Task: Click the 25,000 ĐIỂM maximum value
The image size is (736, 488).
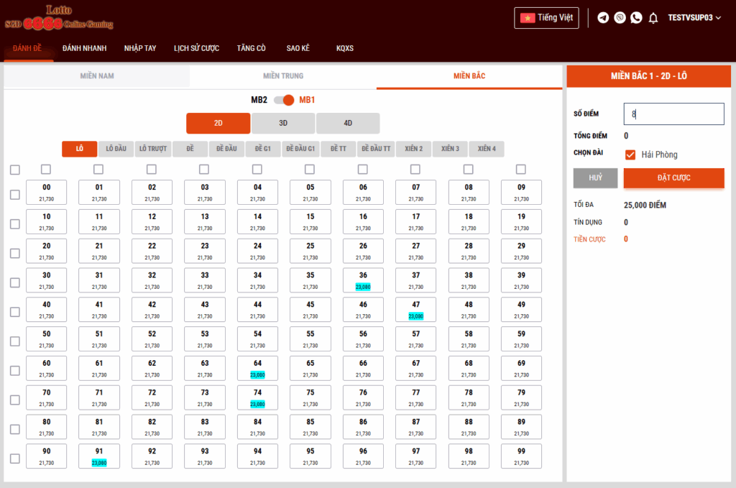Action: [x=645, y=205]
